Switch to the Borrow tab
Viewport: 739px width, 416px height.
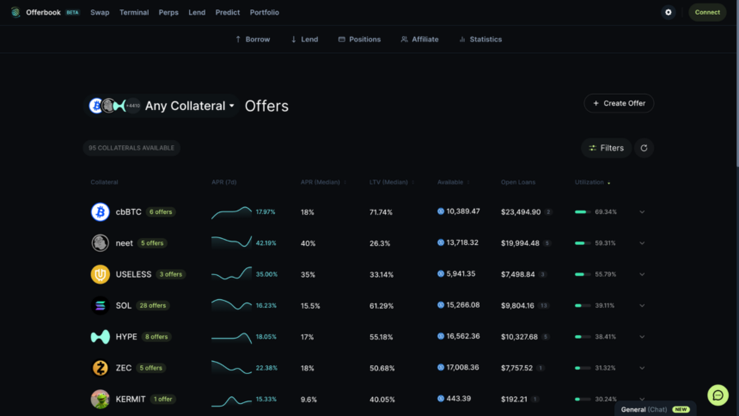253,40
